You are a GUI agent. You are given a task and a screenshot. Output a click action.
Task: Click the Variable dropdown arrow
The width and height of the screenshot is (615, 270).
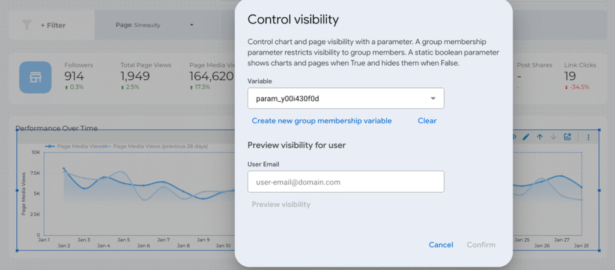(x=433, y=98)
